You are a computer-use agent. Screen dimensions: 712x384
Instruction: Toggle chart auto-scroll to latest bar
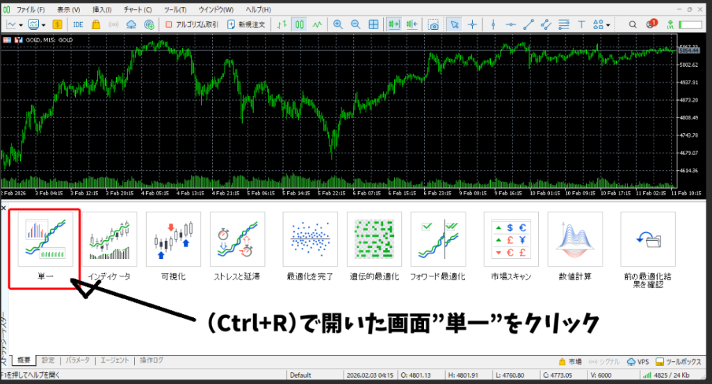click(394, 24)
